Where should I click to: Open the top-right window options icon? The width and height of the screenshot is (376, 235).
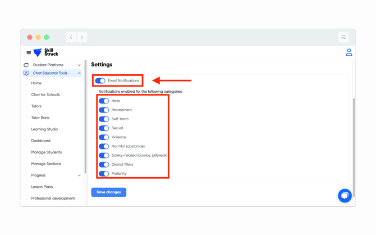point(343,37)
